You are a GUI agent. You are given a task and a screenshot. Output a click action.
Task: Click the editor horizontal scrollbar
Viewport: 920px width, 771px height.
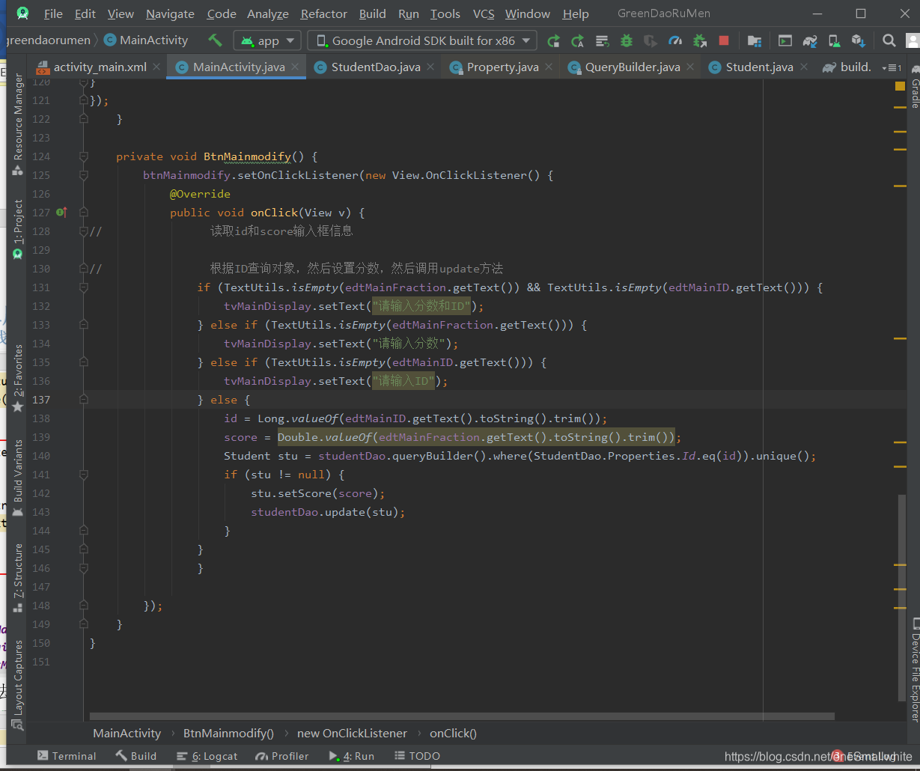click(462, 716)
